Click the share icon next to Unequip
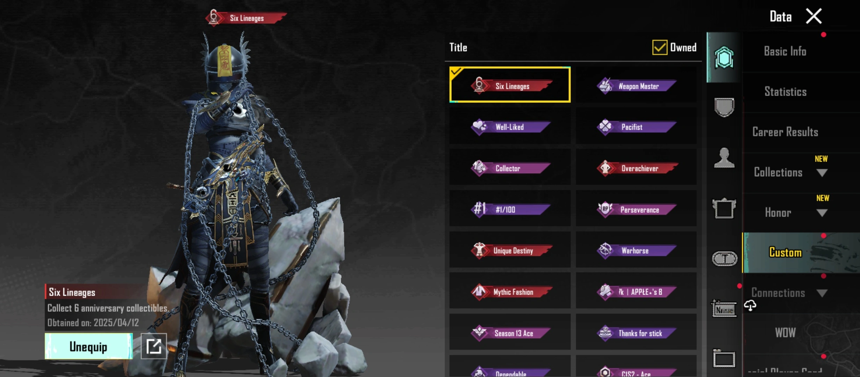The height and width of the screenshot is (377, 860). [154, 346]
